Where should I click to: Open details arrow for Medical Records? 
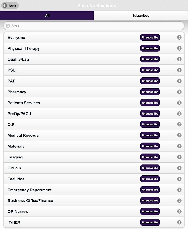(x=179, y=136)
